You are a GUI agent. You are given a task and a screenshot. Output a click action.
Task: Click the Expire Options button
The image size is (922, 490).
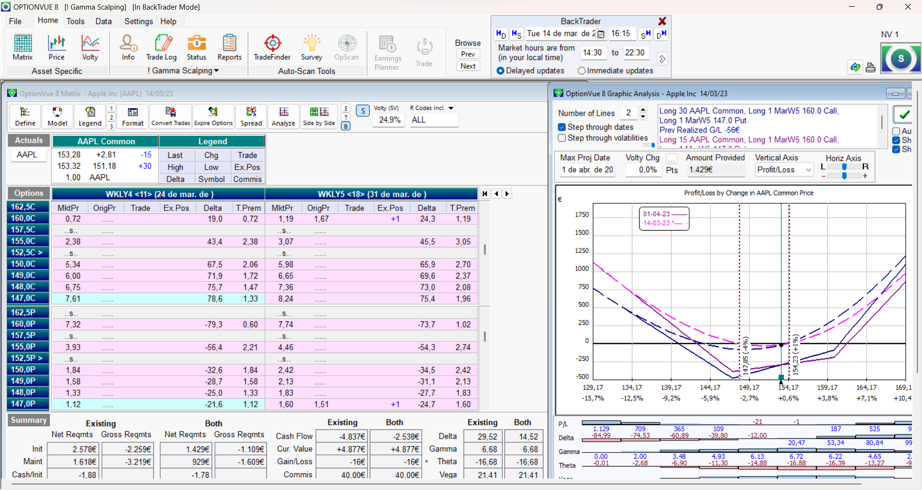[214, 117]
